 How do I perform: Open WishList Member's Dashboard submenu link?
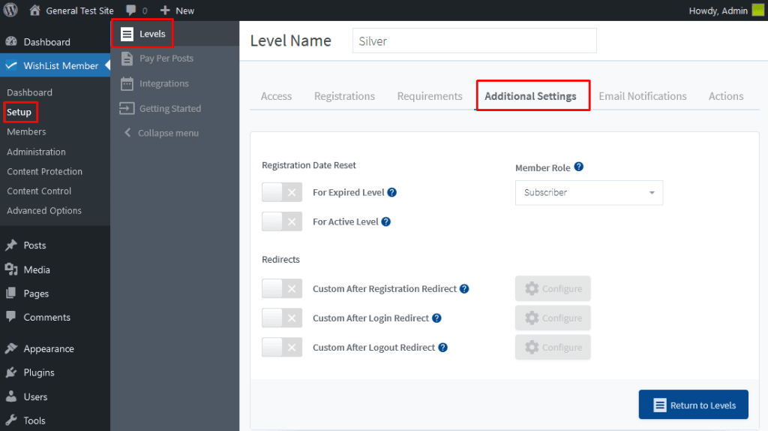[29, 92]
